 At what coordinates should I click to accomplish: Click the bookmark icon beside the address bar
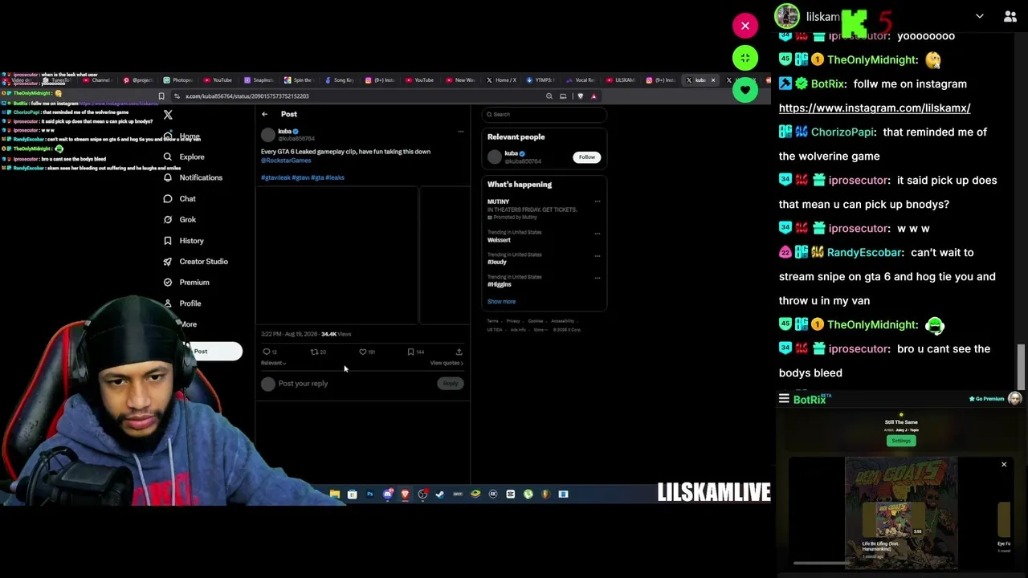click(161, 96)
